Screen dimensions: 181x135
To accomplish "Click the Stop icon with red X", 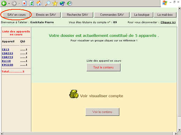I will coord(24,3).
